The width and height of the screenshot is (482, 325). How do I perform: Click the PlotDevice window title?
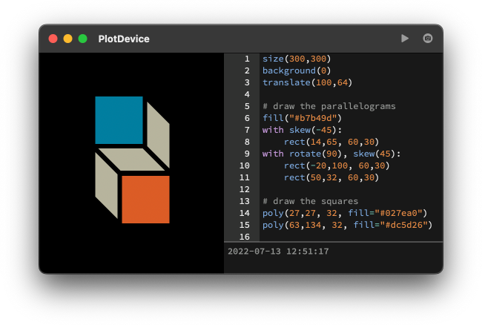[123, 39]
